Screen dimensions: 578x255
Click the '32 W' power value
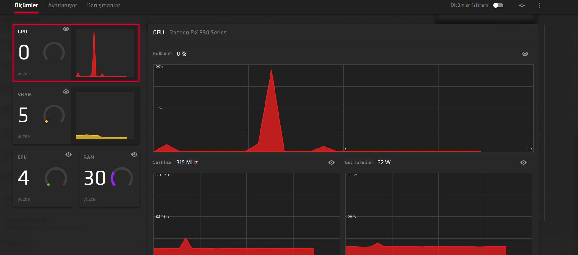point(384,162)
